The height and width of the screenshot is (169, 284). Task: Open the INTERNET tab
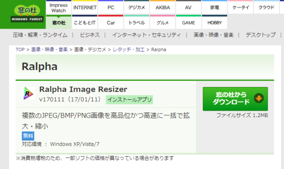coord(85,7)
